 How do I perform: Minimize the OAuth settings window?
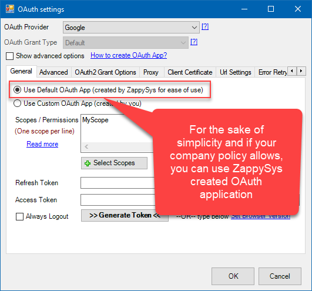tap(244, 9)
